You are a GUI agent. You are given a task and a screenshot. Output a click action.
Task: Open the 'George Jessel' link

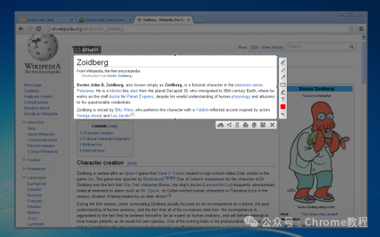89,116
